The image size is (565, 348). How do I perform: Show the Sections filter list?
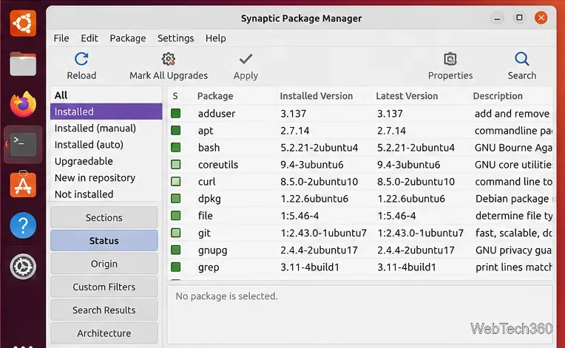pyautogui.click(x=104, y=217)
